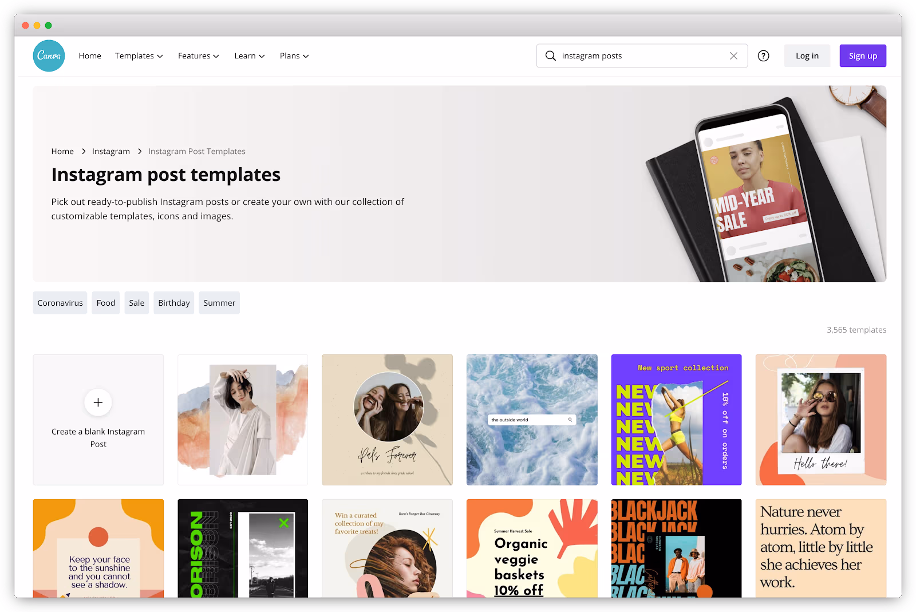Image resolution: width=916 pixels, height=612 pixels.
Task: Click the green macOS maximize dot
Action: pyautogui.click(x=48, y=25)
